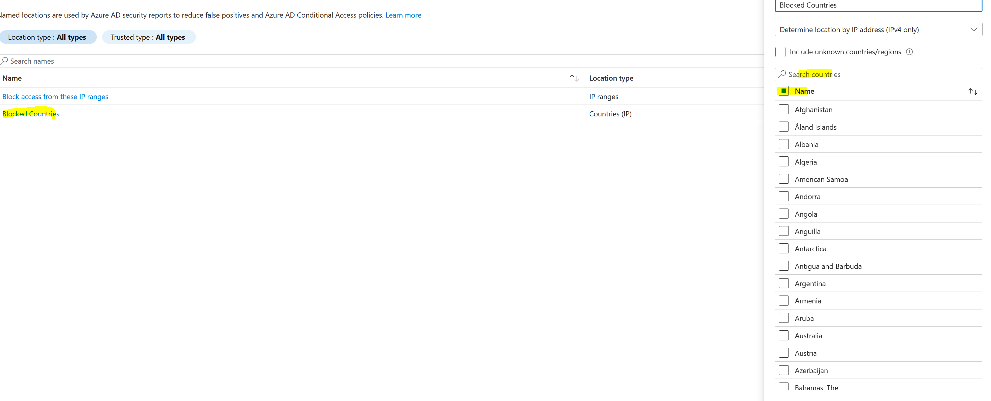This screenshot has width=991, height=401.
Task: Toggle the select-all Name checkbox
Action: click(x=784, y=91)
